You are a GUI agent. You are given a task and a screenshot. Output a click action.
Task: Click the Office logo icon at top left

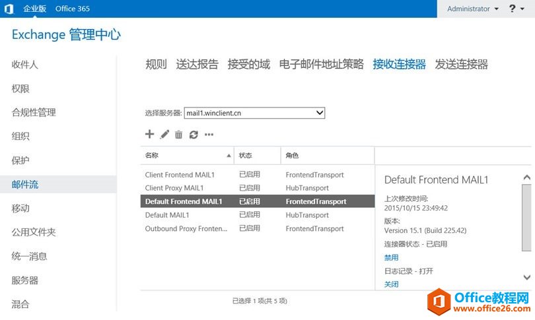coord(9,9)
